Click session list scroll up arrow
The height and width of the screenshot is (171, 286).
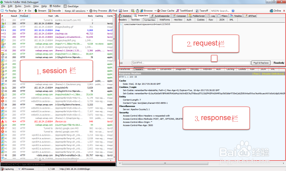pos(114,16)
